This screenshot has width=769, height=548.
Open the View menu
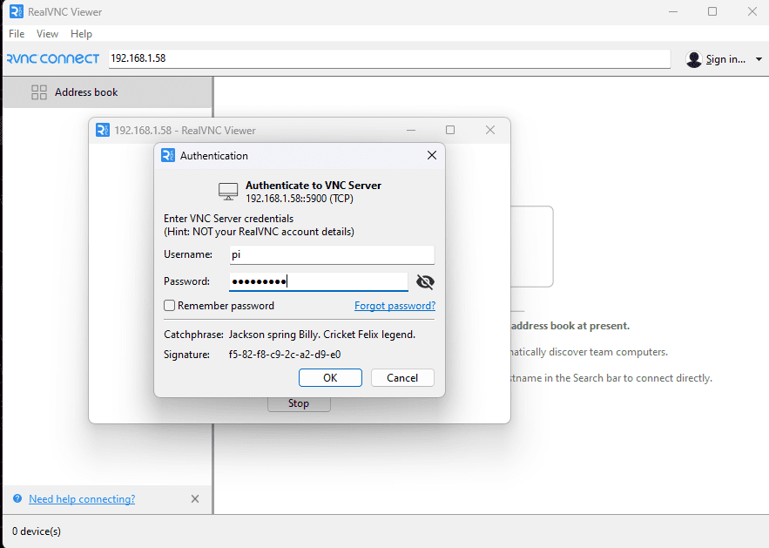tap(47, 34)
